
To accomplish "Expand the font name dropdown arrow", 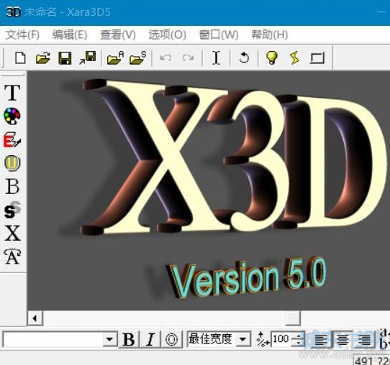I will (109, 339).
